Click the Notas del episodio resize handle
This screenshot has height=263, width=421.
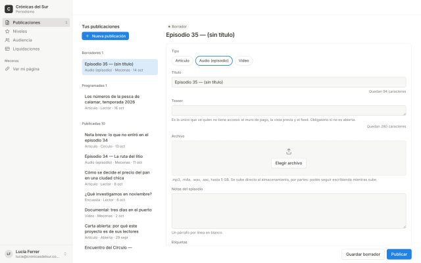[x=405, y=227]
